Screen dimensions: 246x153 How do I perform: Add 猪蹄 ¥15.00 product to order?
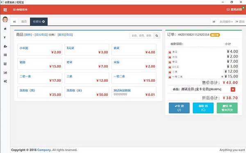[40, 64]
